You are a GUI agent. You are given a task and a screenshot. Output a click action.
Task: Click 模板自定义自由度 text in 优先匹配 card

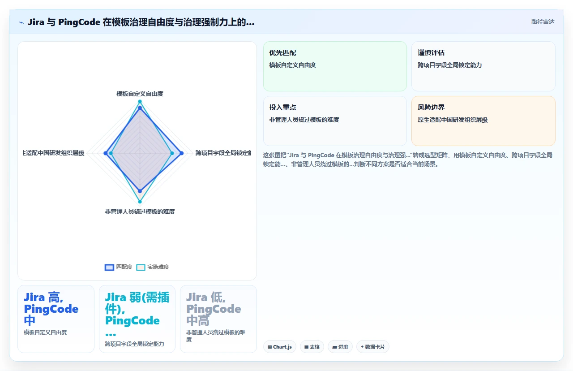pyautogui.click(x=293, y=65)
